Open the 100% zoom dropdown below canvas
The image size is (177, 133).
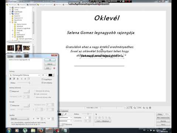139,108
